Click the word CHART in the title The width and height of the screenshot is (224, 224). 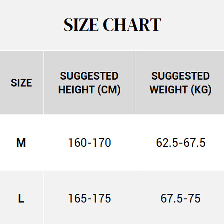(x=132, y=25)
